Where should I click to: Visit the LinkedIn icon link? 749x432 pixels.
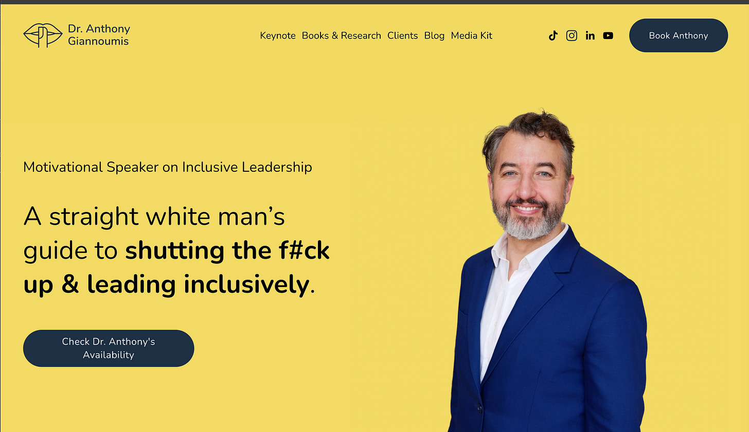click(x=590, y=35)
